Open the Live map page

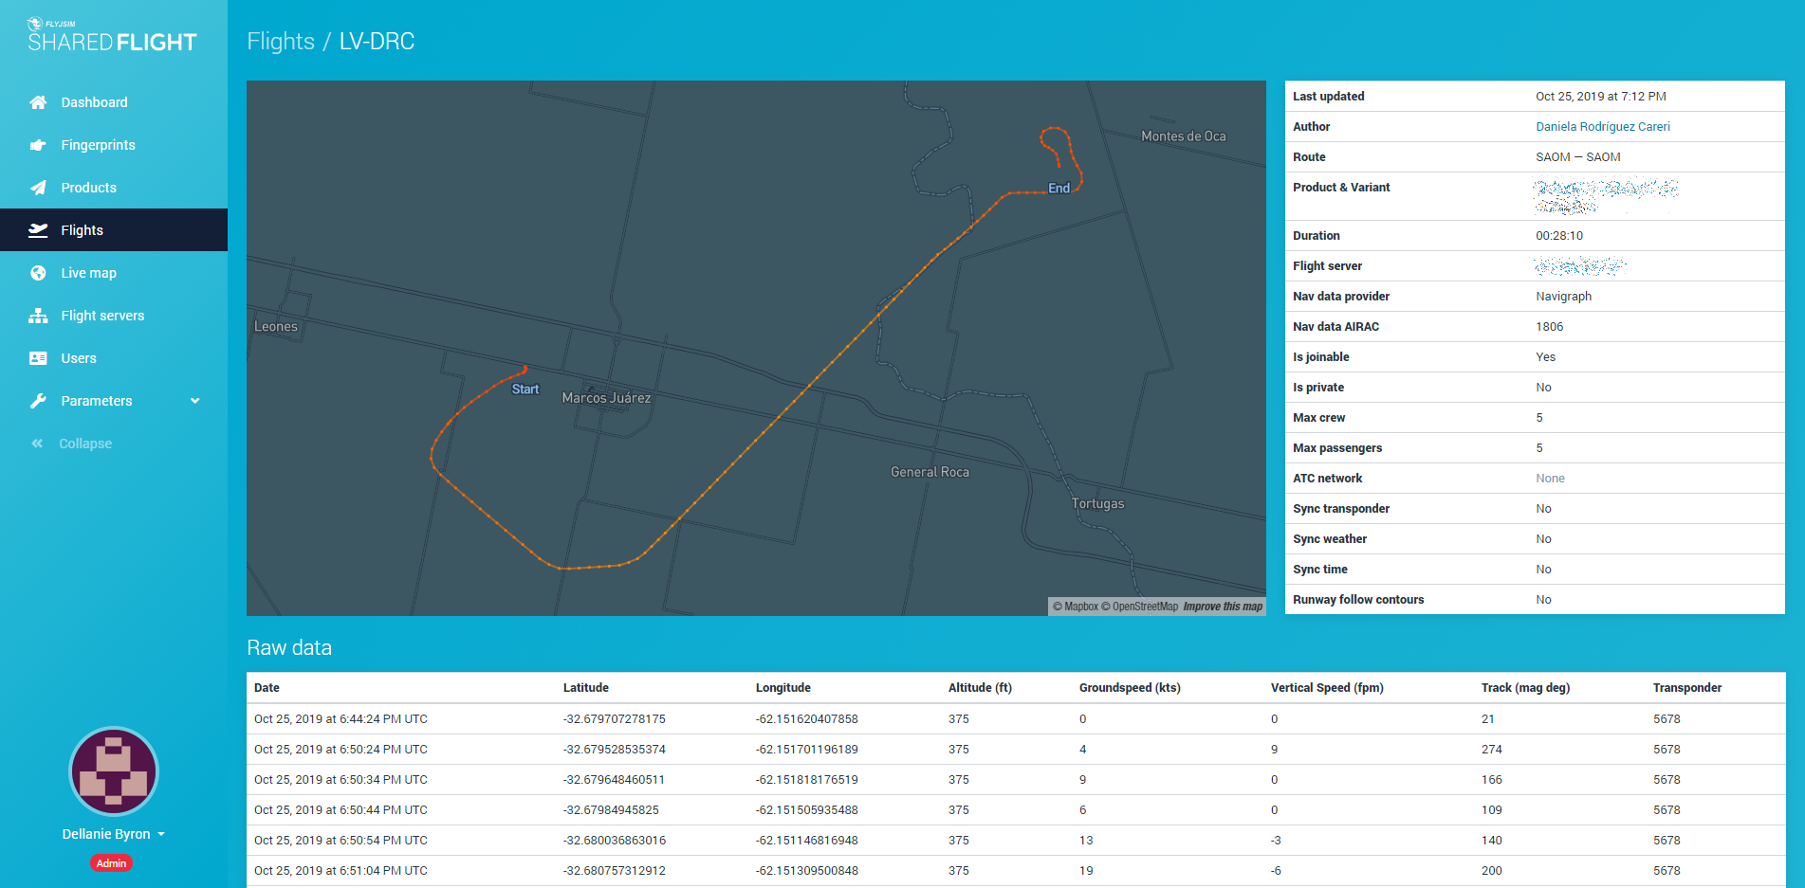114,273
